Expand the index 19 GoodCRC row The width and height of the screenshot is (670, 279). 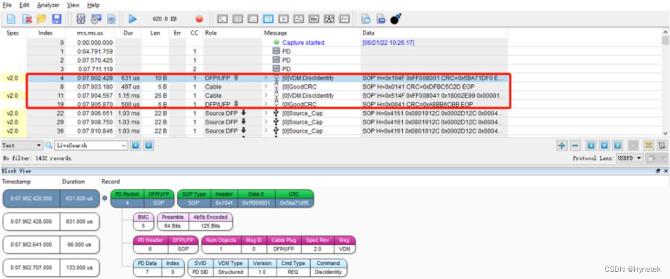click(x=266, y=104)
